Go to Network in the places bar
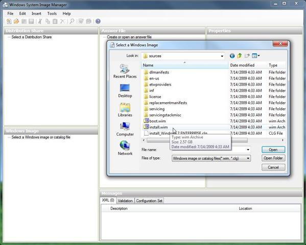 [125, 148]
